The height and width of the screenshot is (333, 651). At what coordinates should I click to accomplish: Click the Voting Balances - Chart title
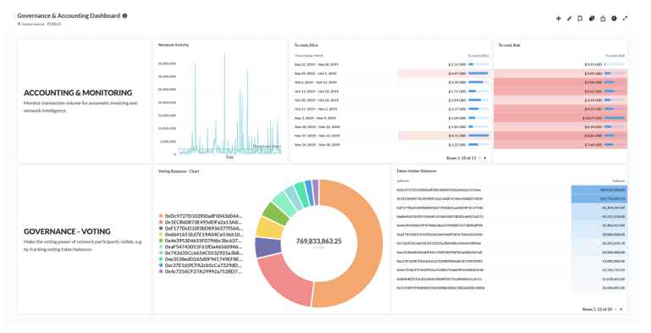click(x=179, y=171)
